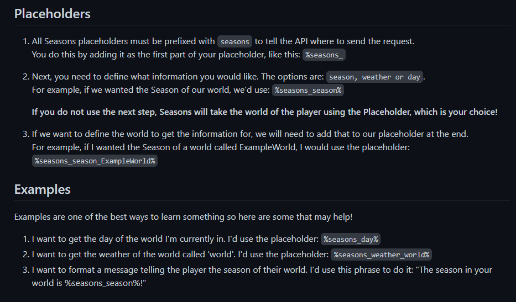This screenshot has height=302, width=516.
Task: Click the line starting 'Next, you need to define'
Action: [x=177, y=77]
